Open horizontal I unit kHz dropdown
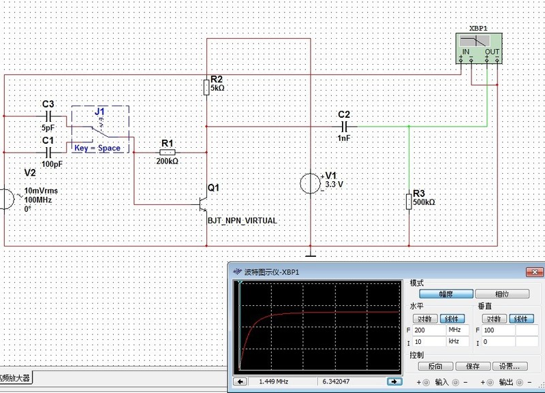 click(459, 342)
